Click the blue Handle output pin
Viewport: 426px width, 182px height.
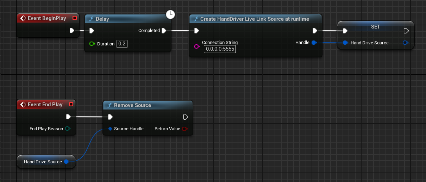314,43
